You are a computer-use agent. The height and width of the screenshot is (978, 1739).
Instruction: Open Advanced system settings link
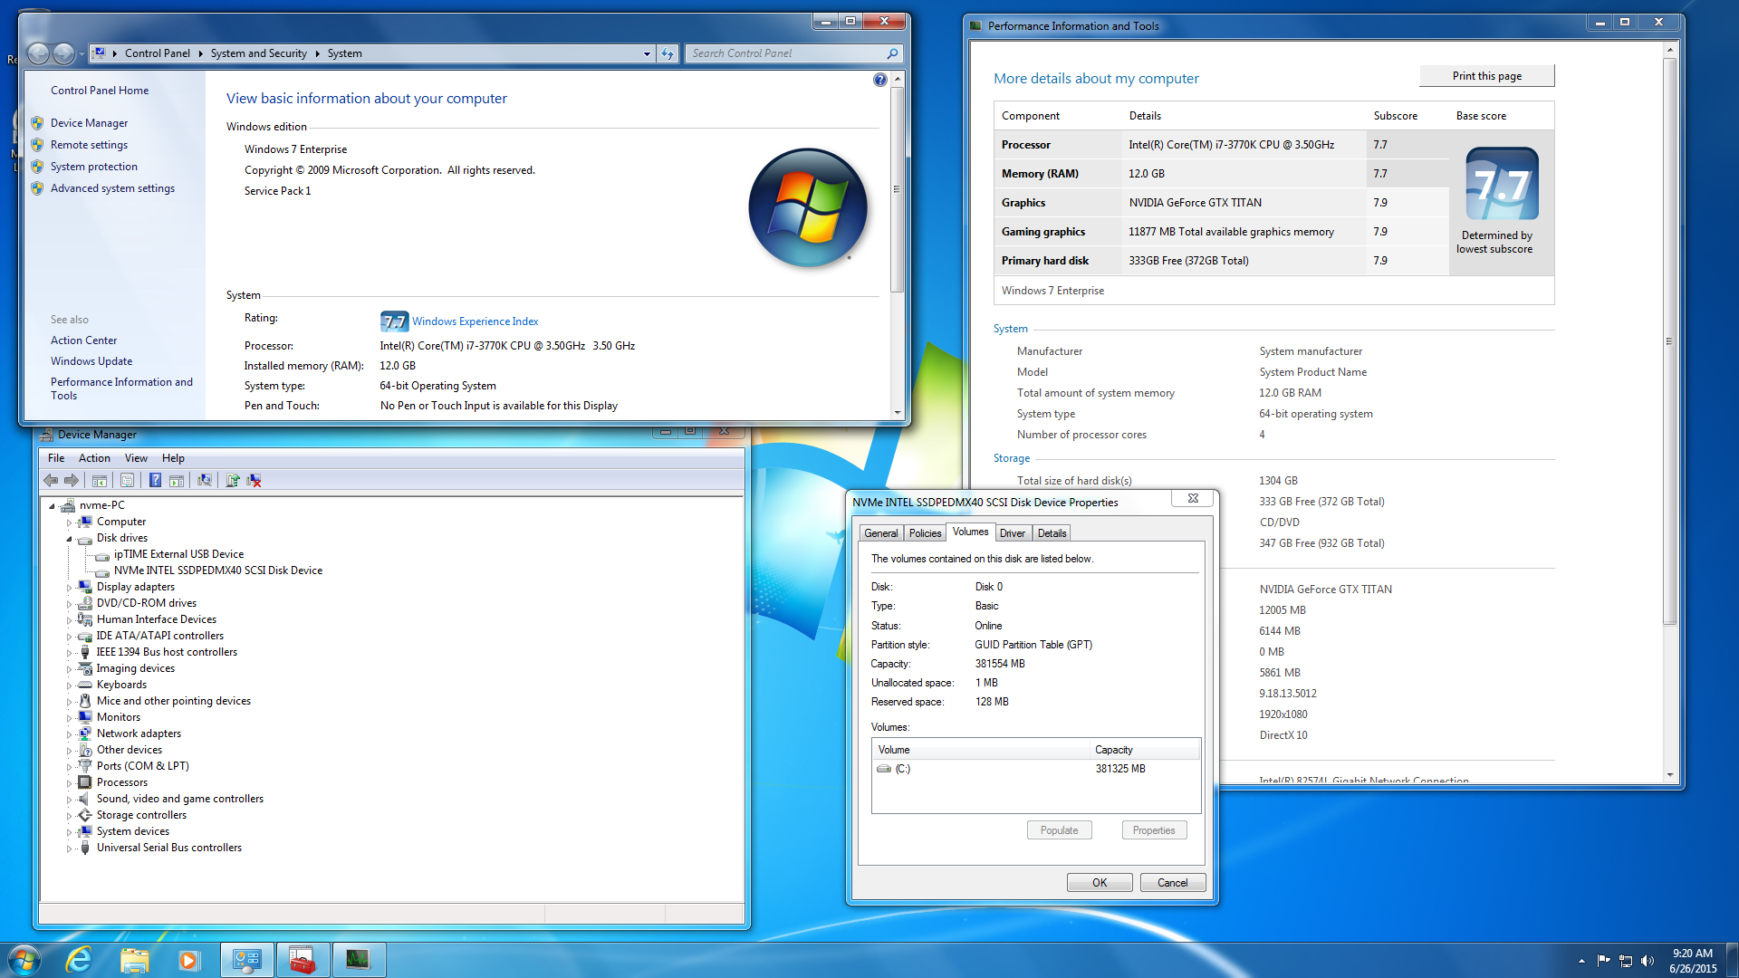(x=112, y=188)
